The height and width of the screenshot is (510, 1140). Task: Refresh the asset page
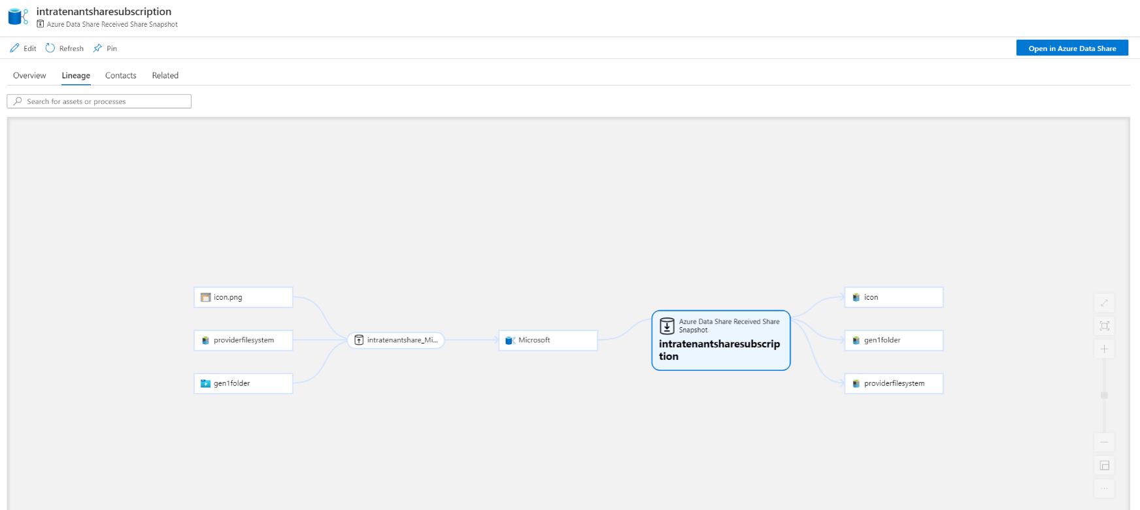[x=64, y=48]
